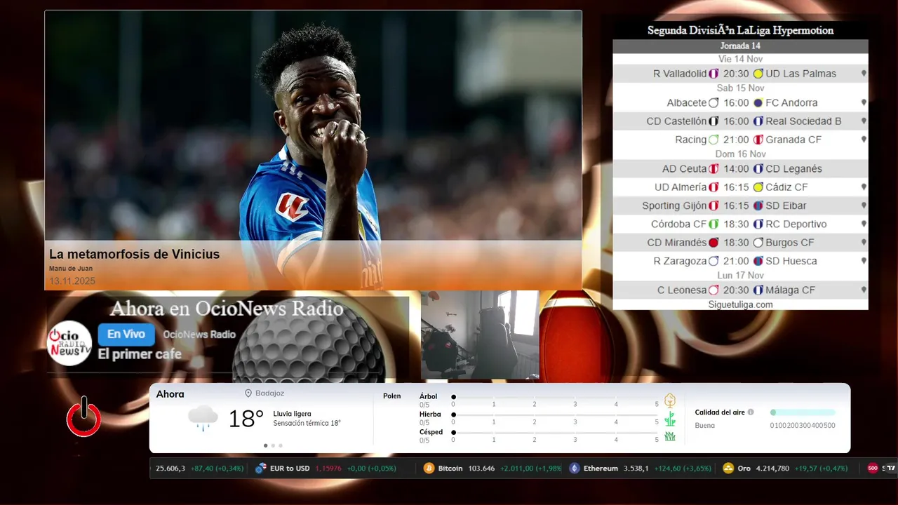Click the FC Andorra team badge

point(758,103)
